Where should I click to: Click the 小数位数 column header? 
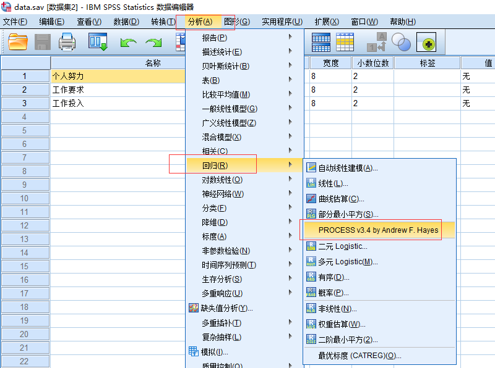[x=373, y=63]
